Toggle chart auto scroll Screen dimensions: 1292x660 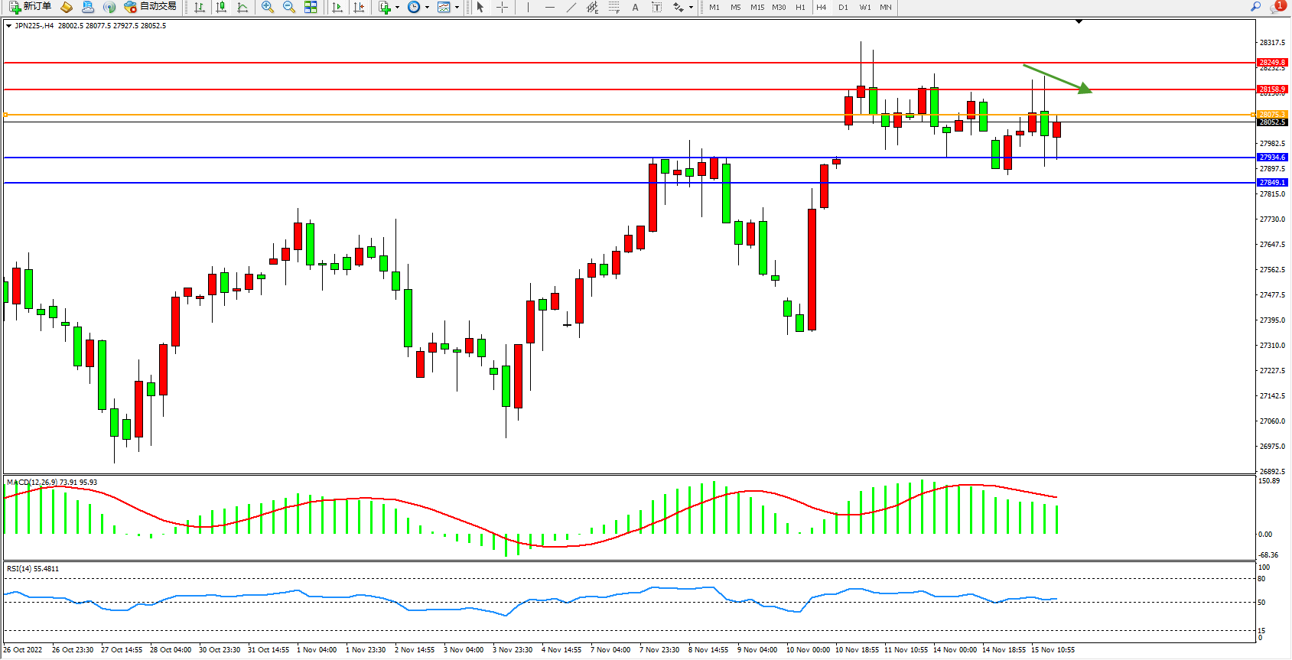[x=337, y=7]
